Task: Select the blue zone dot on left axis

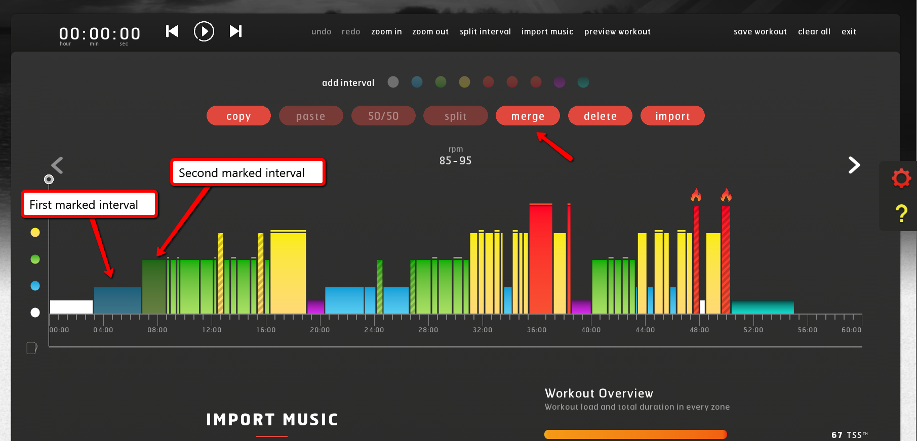Action: pos(35,286)
